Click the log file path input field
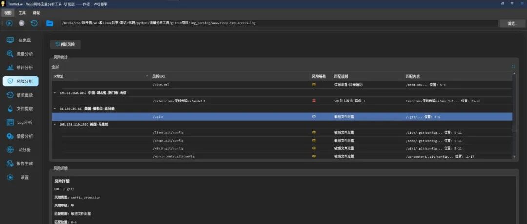527x224 pixels. coord(279,23)
